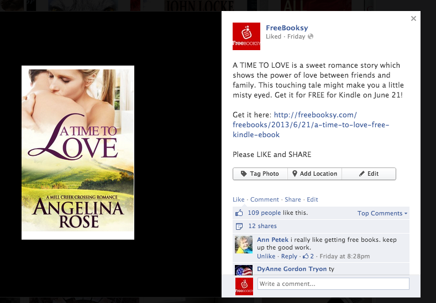Click the pencil Edit button
Viewport: 436px width, 303px height.
(x=369, y=174)
